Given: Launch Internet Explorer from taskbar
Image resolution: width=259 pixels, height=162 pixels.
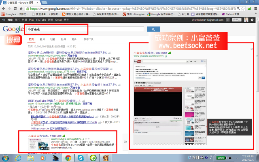Looking at the screenshot, I should point(18,158).
